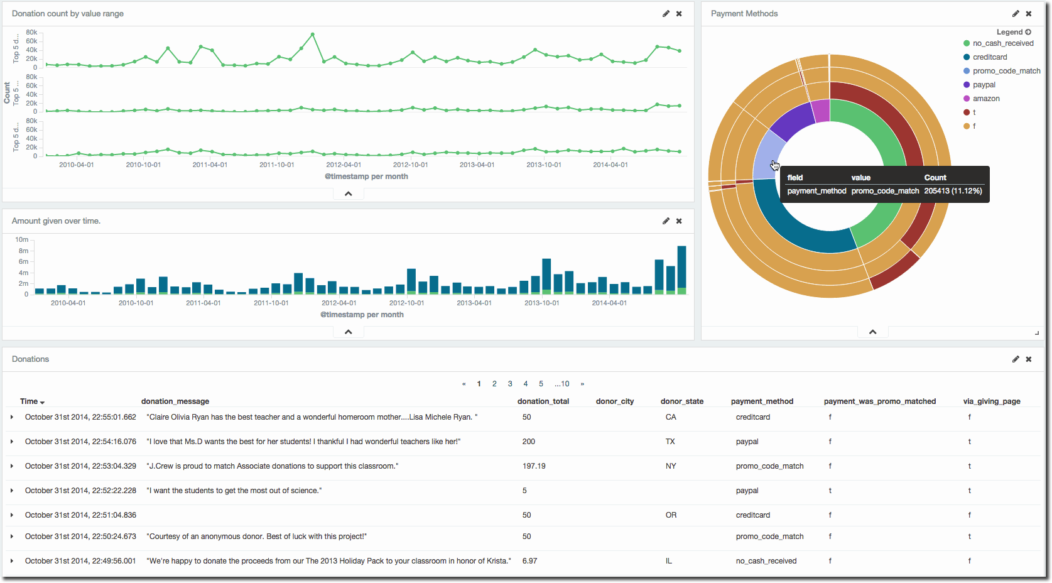Screen dimensions: 1052x583
Task: Remove the Donations table panel
Action: 1029,359
